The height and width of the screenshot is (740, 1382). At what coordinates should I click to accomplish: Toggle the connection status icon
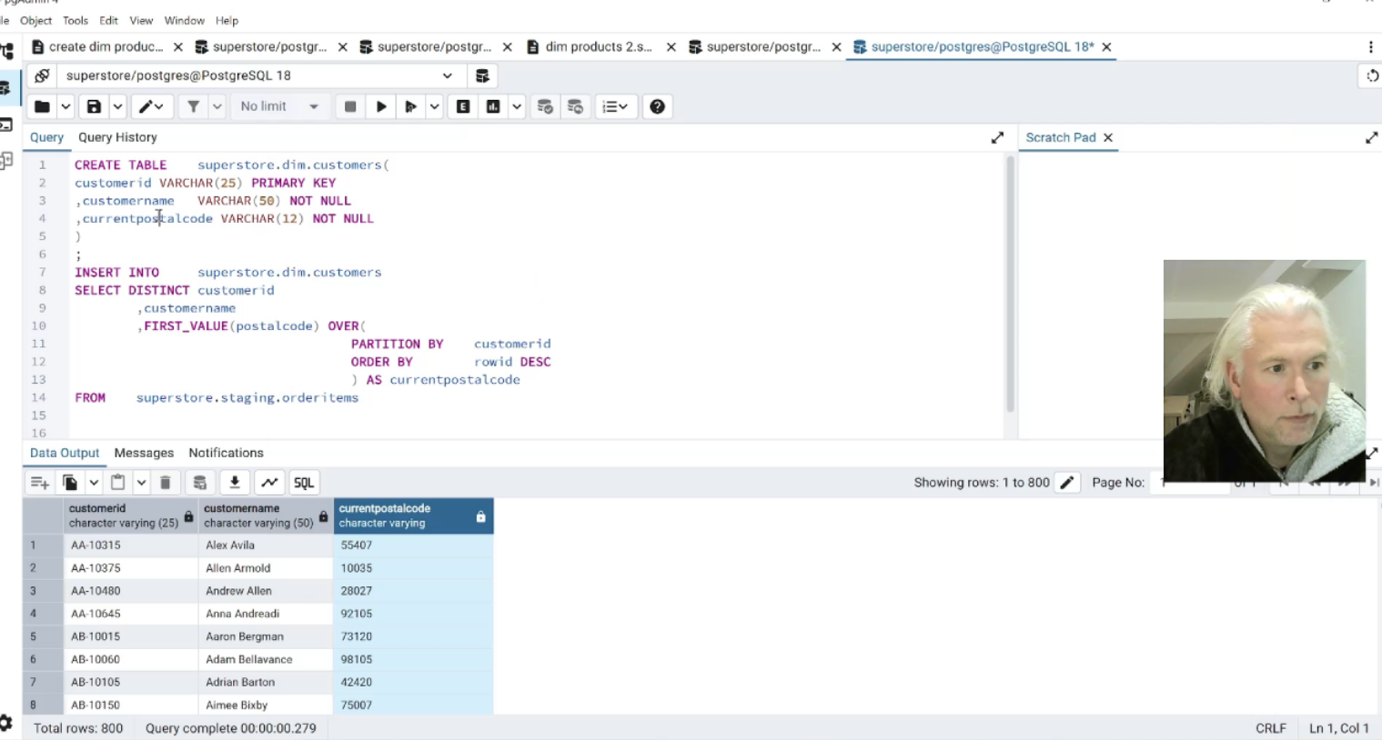(42, 75)
